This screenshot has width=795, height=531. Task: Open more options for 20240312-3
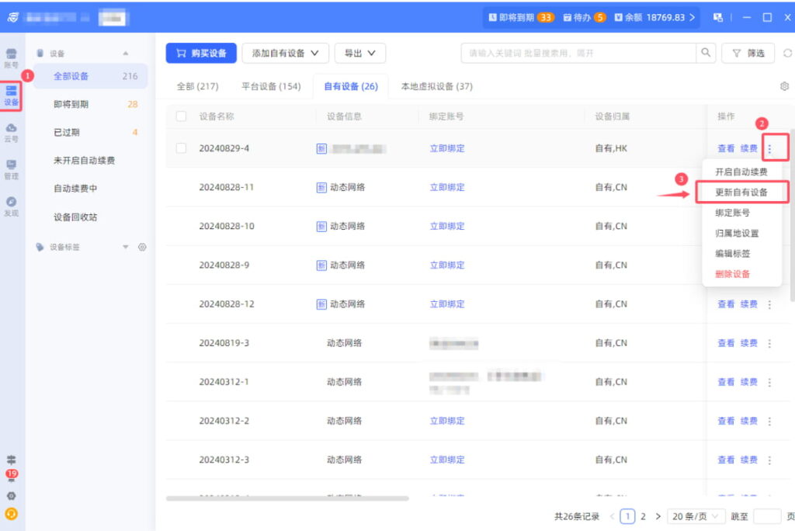[x=769, y=460]
